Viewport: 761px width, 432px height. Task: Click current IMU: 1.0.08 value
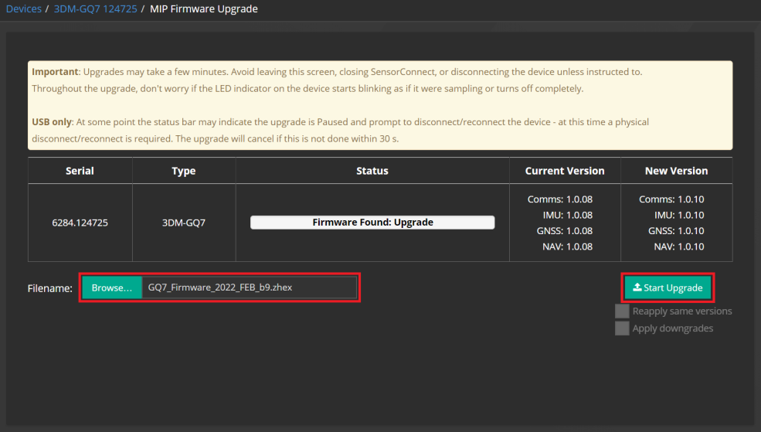tap(568, 215)
